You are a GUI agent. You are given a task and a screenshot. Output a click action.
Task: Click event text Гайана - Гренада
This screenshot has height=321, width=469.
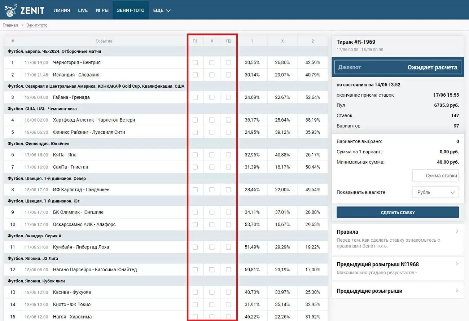71,97
